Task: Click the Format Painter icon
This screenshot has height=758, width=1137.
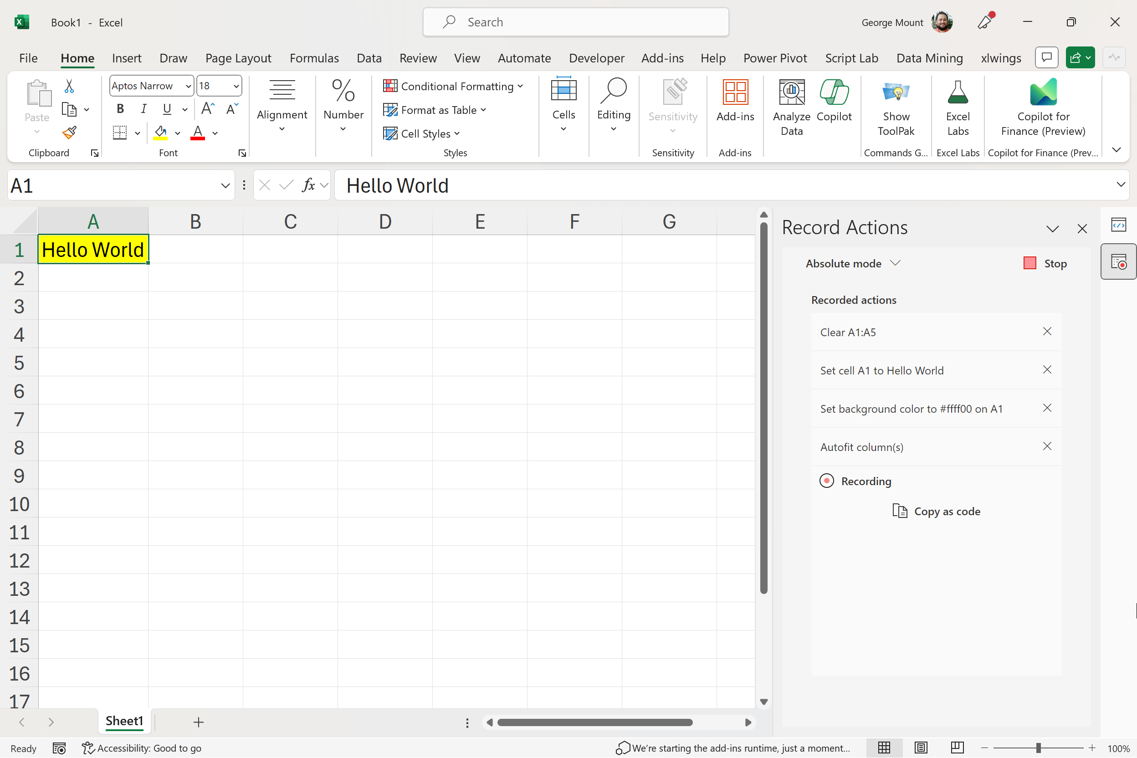Action: click(69, 132)
